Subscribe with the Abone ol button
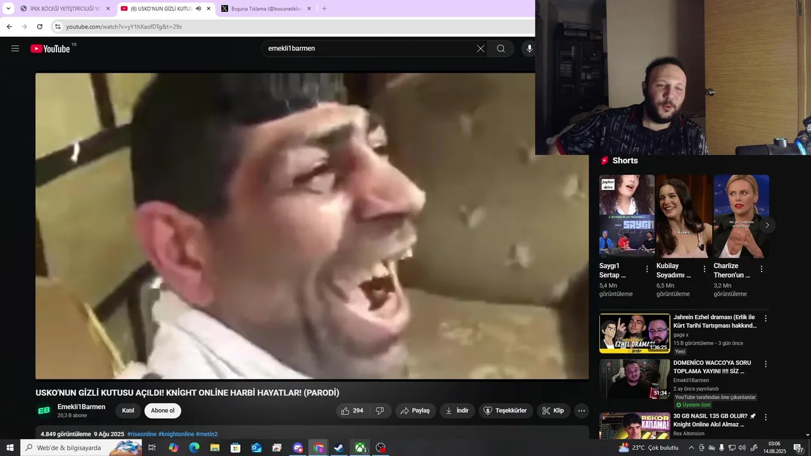Image resolution: width=811 pixels, height=456 pixels. pos(163,411)
